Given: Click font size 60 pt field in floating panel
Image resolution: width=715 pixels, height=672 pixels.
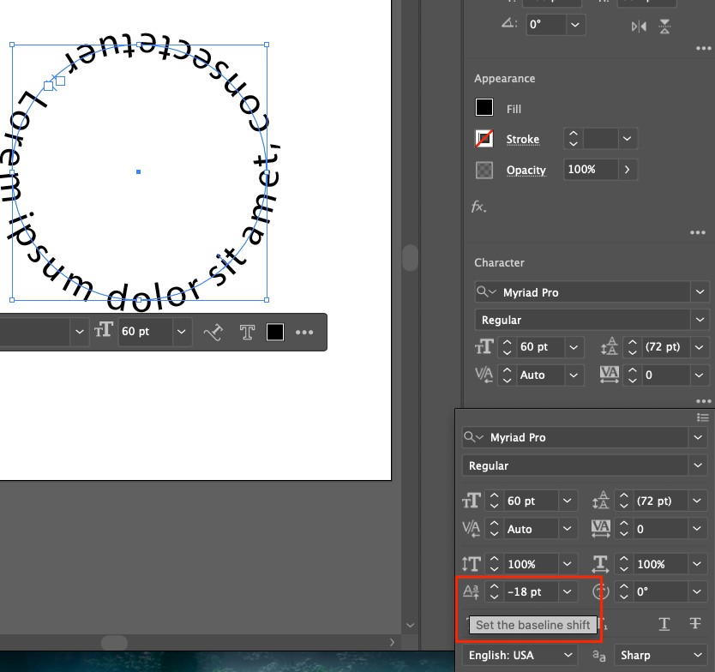Looking at the screenshot, I should click(531, 501).
